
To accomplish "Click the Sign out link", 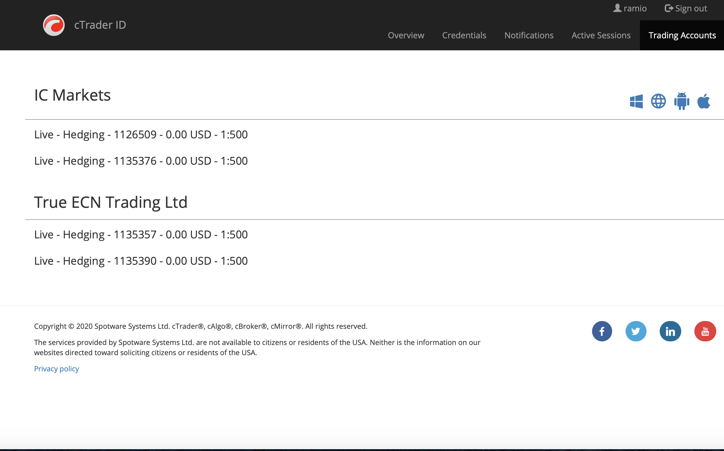I will (686, 8).
